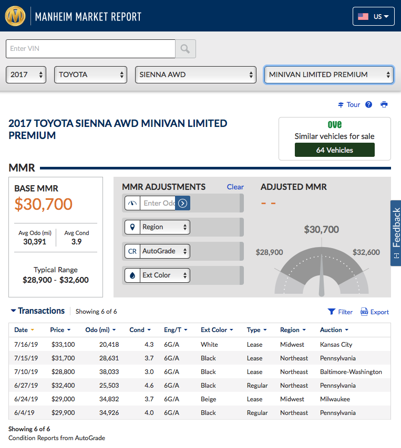Start the Tour signpost icon
This screenshot has width=401, height=448.
341,104
